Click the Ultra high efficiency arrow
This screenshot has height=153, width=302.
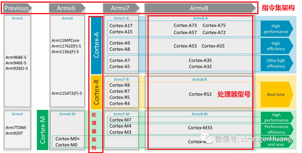[x=276, y=63]
